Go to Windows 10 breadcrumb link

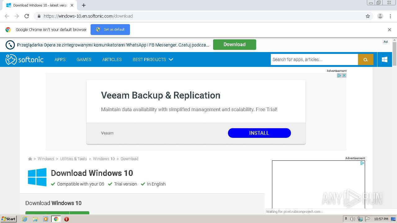coord(104,159)
